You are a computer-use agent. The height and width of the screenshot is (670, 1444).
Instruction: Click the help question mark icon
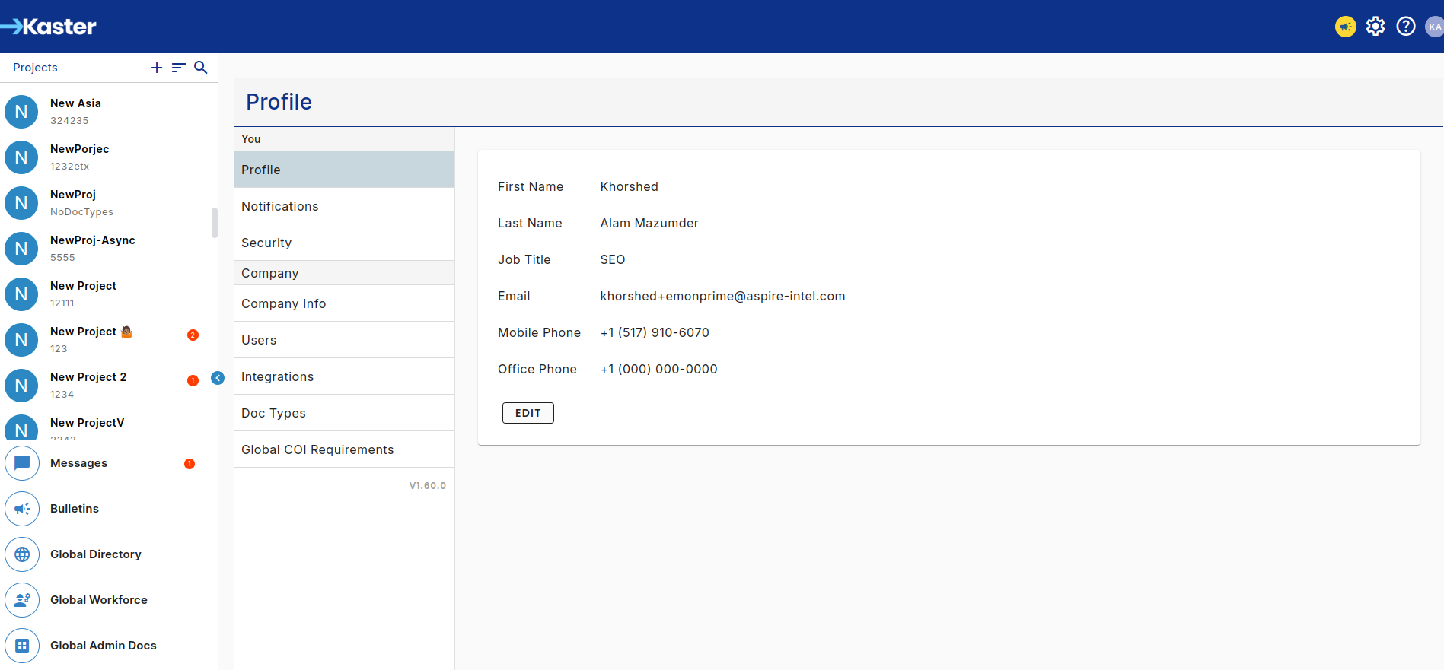1406,27
